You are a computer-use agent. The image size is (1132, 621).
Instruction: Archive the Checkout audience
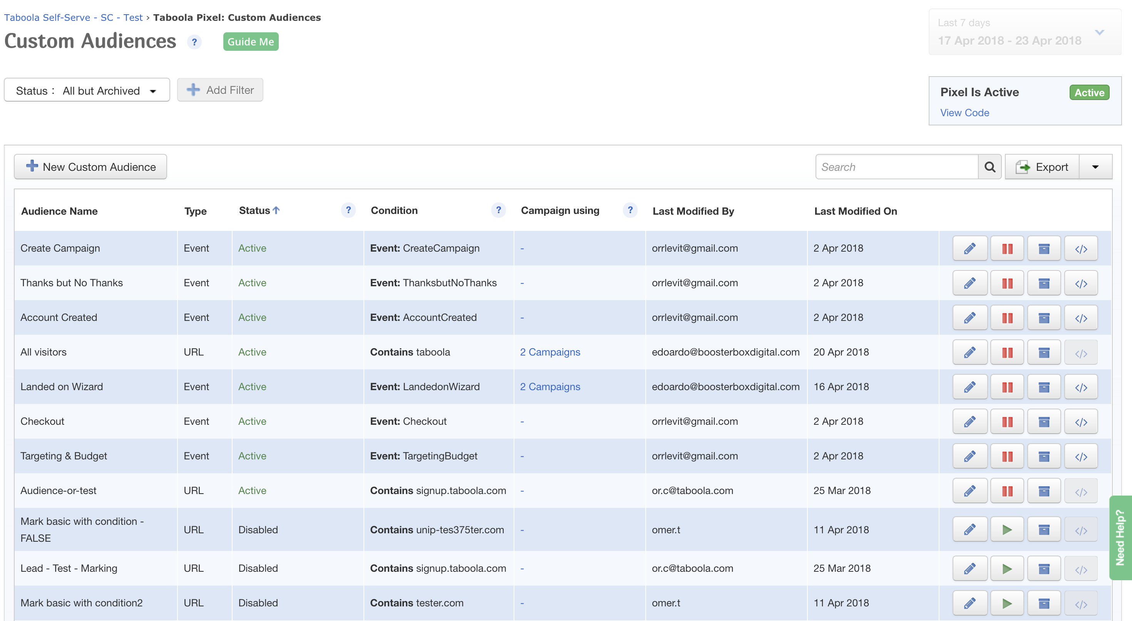coord(1044,422)
